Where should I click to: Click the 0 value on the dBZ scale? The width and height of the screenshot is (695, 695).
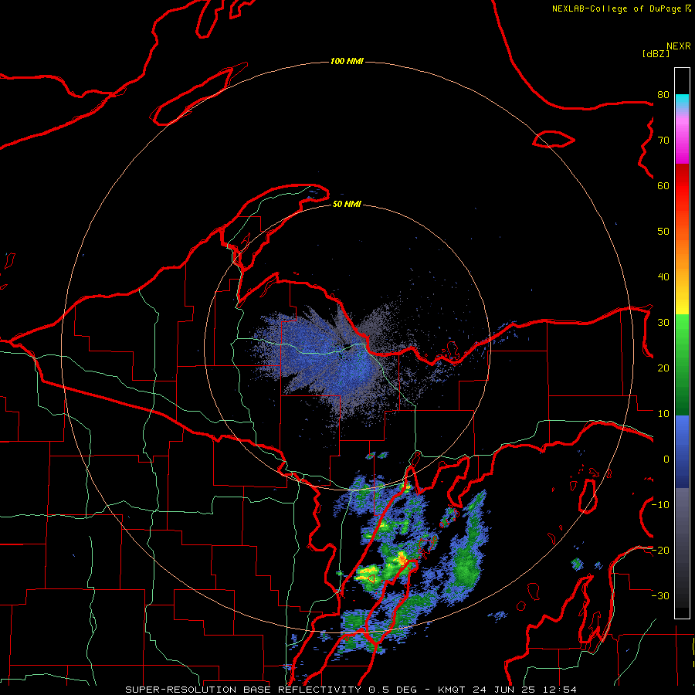click(666, 459)
